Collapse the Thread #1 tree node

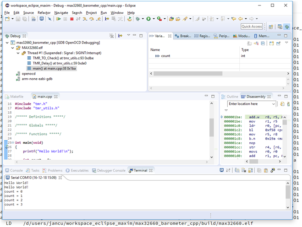click(17, 53)
